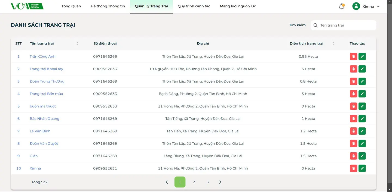Delete the buôn ma thuột row
Screen dimensions: 392x192
[x=353, y=106]
